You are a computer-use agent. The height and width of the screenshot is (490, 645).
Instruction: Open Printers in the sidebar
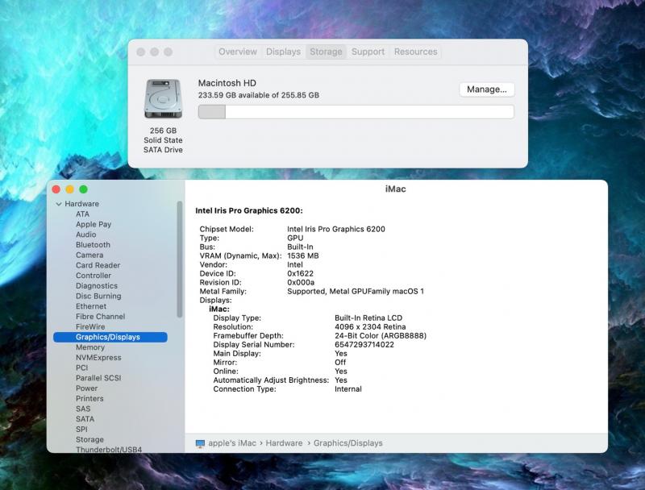click(x=89, y=399)
